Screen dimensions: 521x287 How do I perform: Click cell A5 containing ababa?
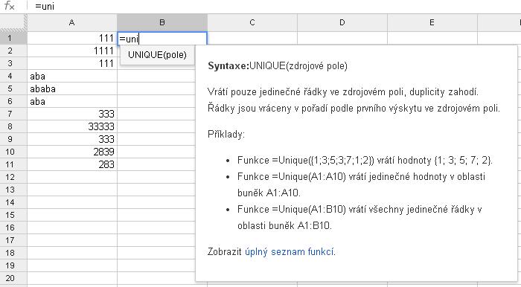coord(72,89)
